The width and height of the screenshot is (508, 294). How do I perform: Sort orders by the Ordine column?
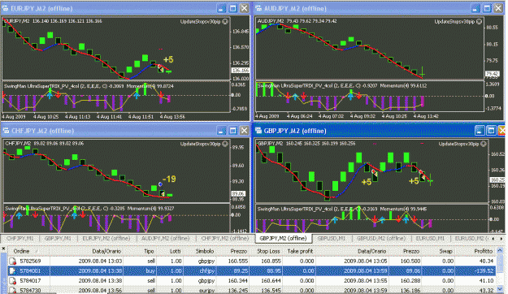coord(28,251)
